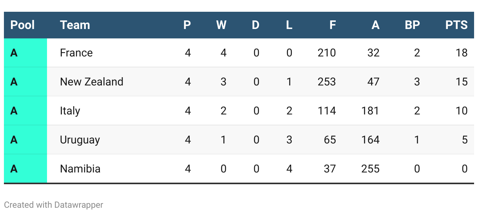Select the Team column header

75,25
